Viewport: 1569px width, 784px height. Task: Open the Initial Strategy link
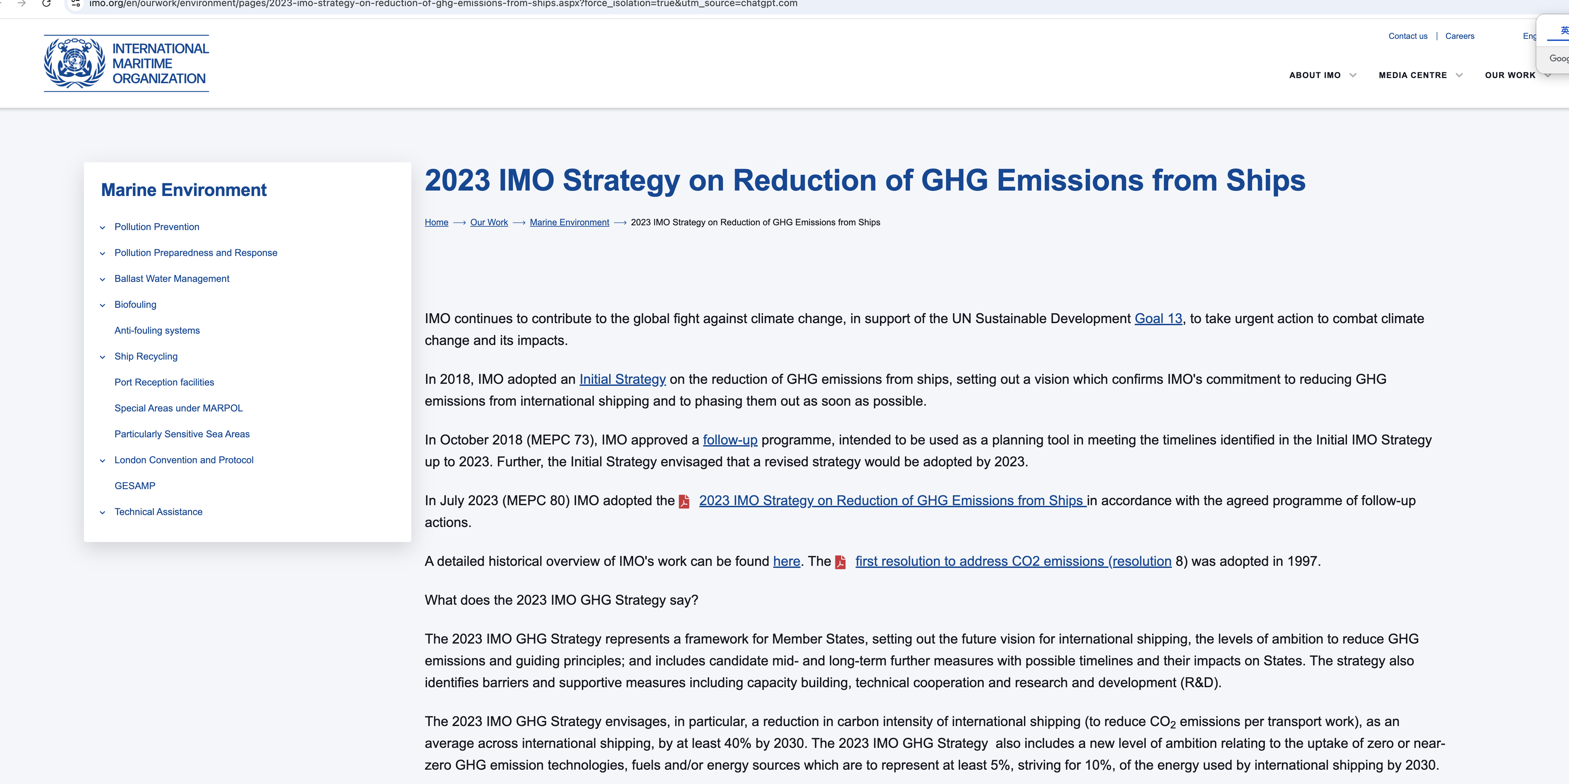click(x=622, y=379)
